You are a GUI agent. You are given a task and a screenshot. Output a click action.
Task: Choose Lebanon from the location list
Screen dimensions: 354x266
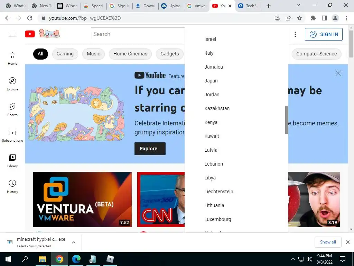[x=236, y=164]
